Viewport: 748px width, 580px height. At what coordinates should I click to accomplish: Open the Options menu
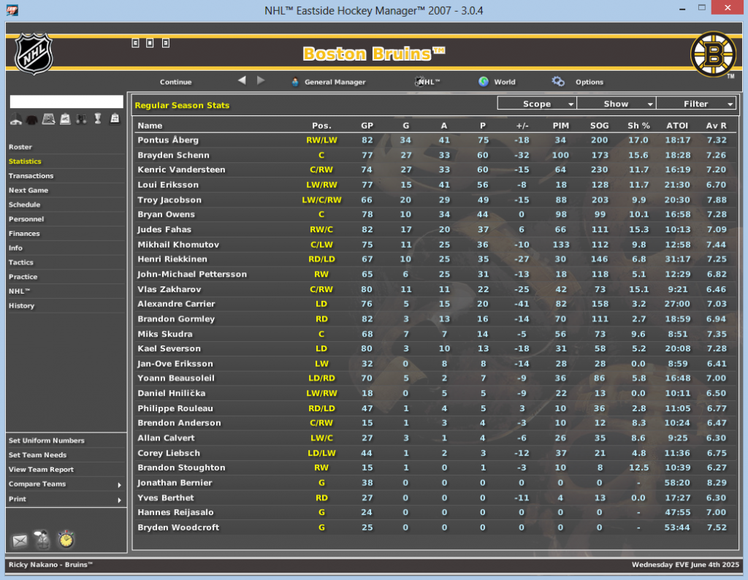(x=589, y=82)
